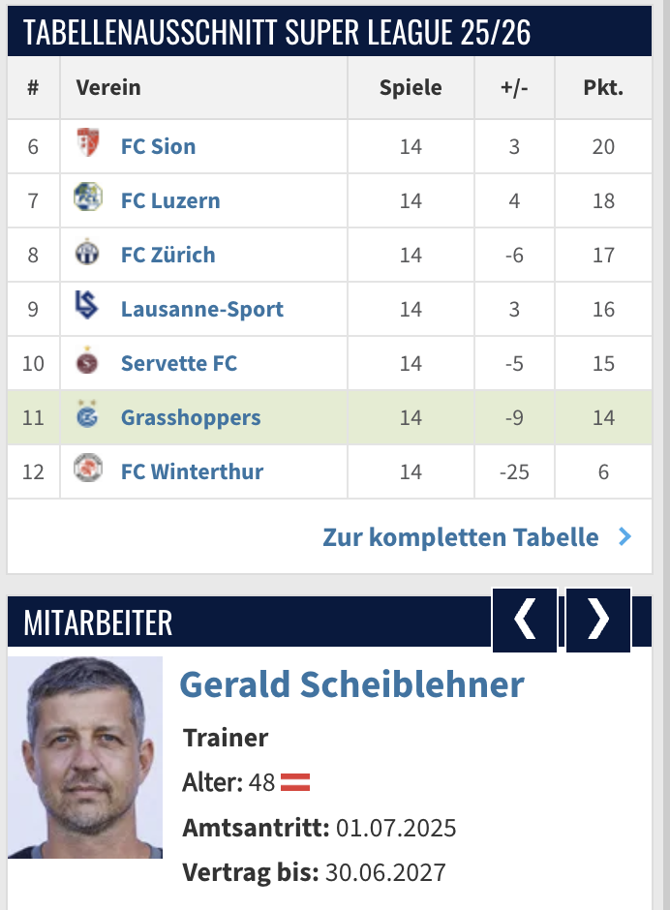670x910 pixels.
Task: Show previous staff member with left arrow
Action: point(525,620)
